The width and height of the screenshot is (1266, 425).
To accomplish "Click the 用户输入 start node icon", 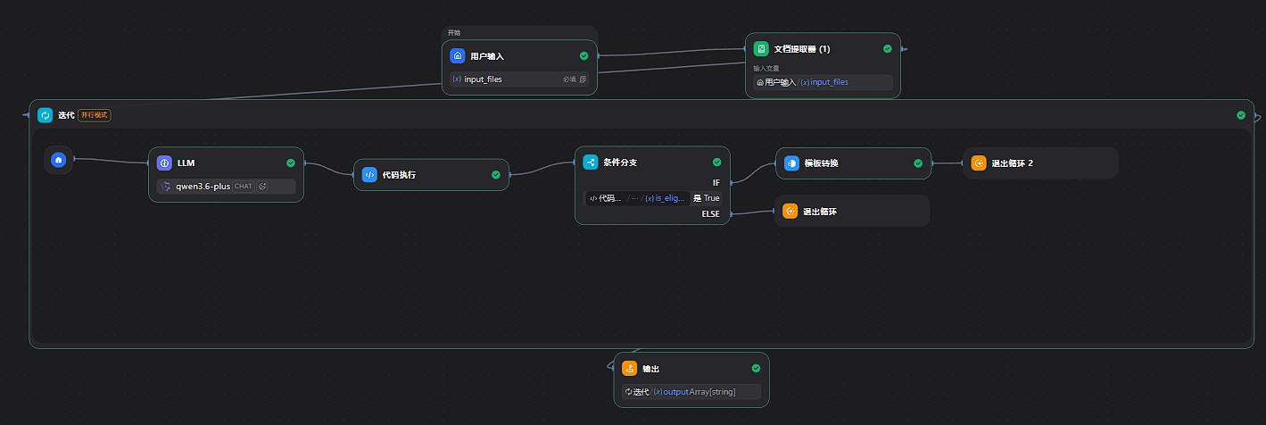I will pyautogui.click(x=458, y=55).
